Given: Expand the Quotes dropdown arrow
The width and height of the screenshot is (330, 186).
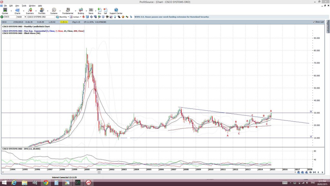Looking at the screenshot, I should (11, 11).
